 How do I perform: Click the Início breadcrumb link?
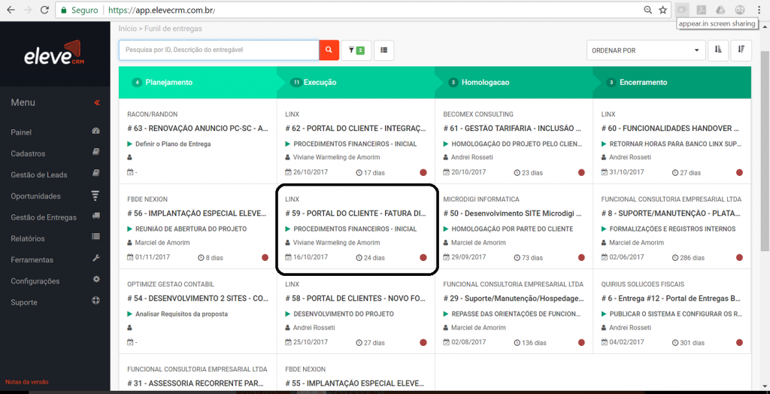pyautogui.click(x=127, y=29)
